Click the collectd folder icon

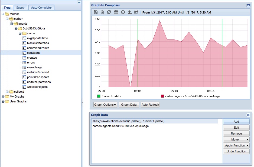(11, 92)
